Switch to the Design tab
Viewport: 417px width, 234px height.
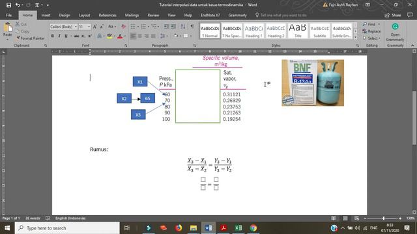tap(65, 15)
